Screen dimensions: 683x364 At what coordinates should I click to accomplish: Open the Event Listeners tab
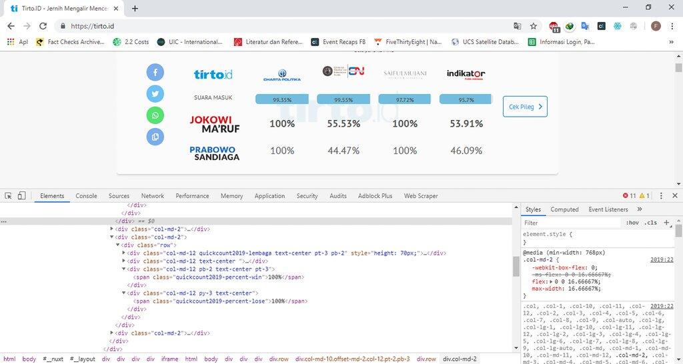(x=608, y=209)
